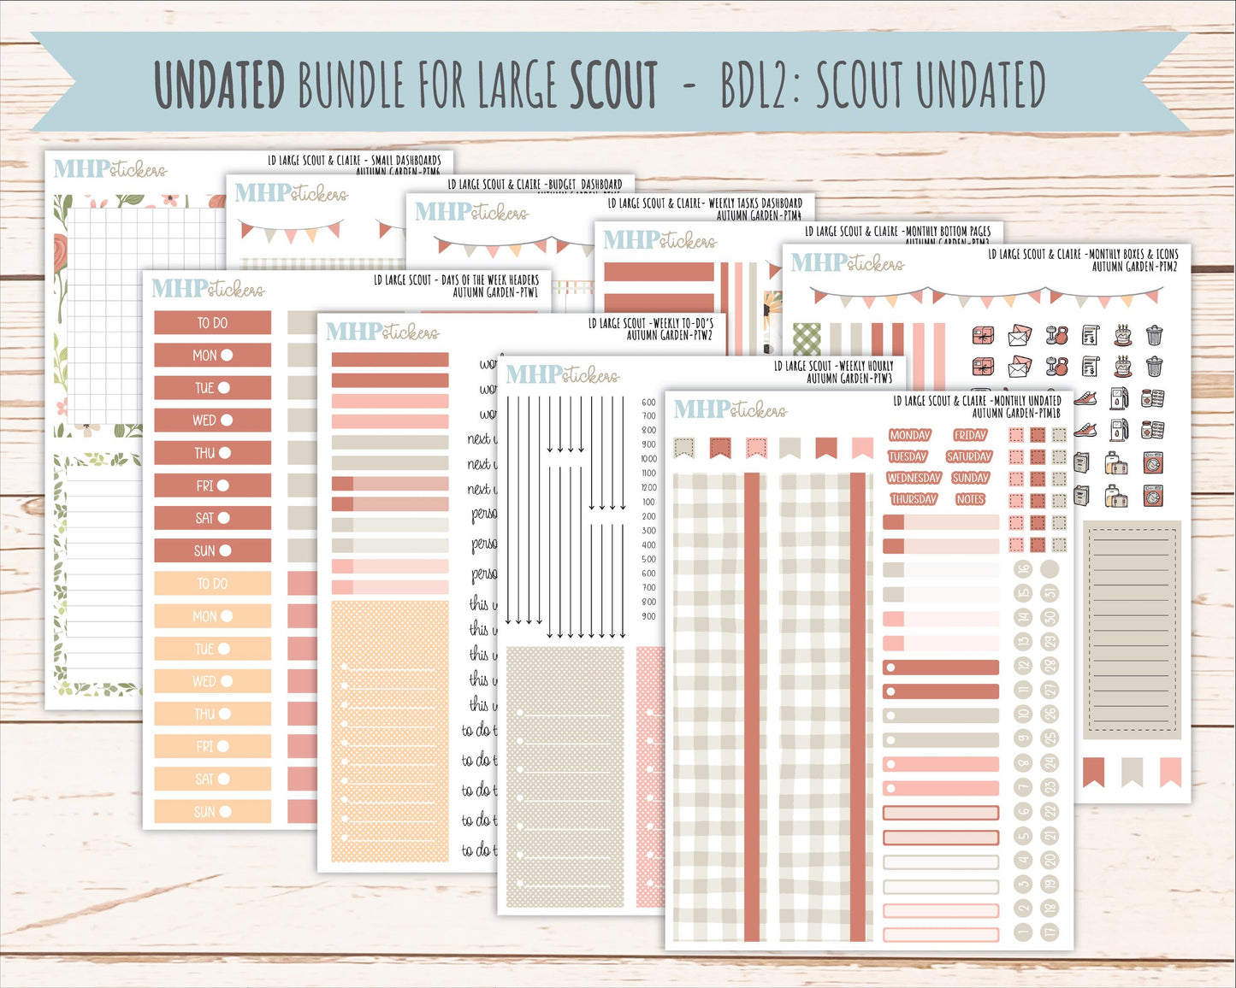This screenshot has width=1236, height=988.
Task: Click the gift package icon in first icon row
Action: (x=983, y=335)
